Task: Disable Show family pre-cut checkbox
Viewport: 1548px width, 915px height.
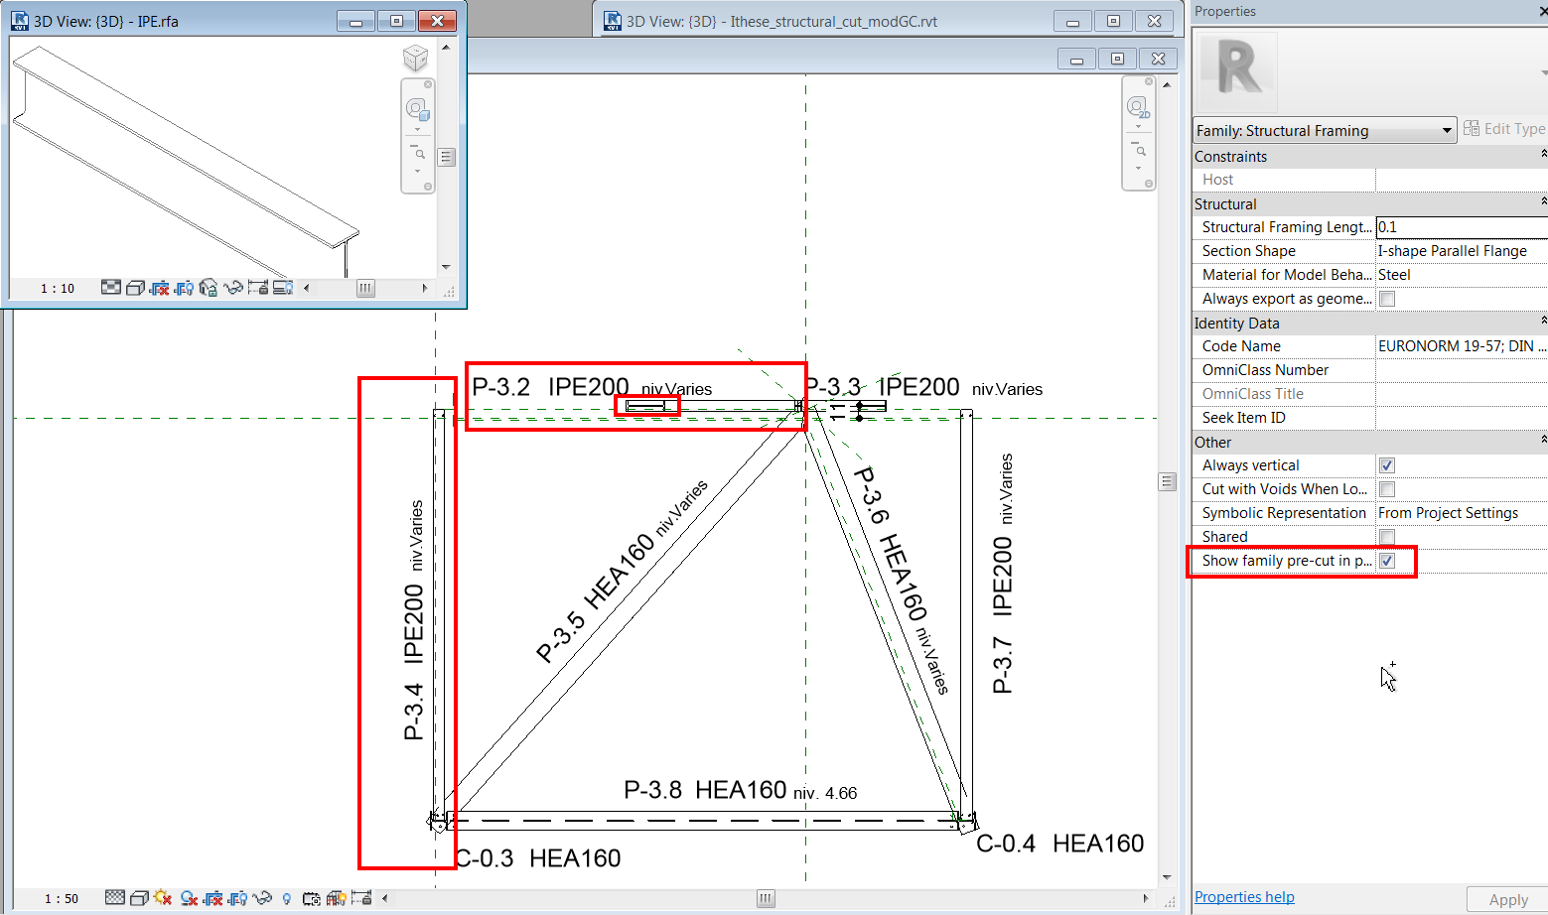Action: [x=1386, y=561]
